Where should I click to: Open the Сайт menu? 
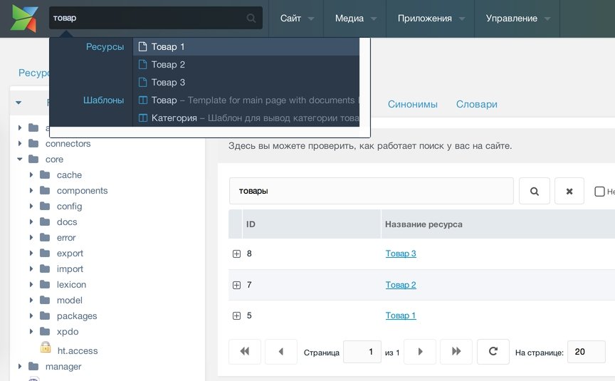tap(297, 19)
